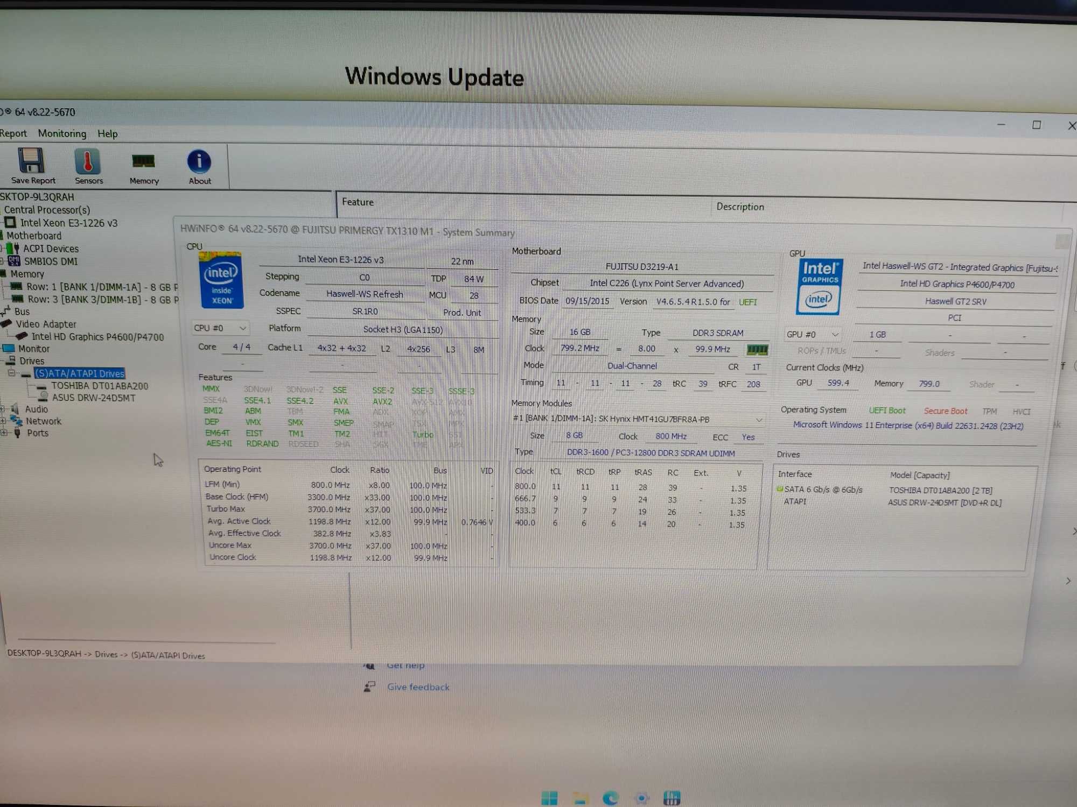Click the Intel Graphics logo

tap(819, 287)
